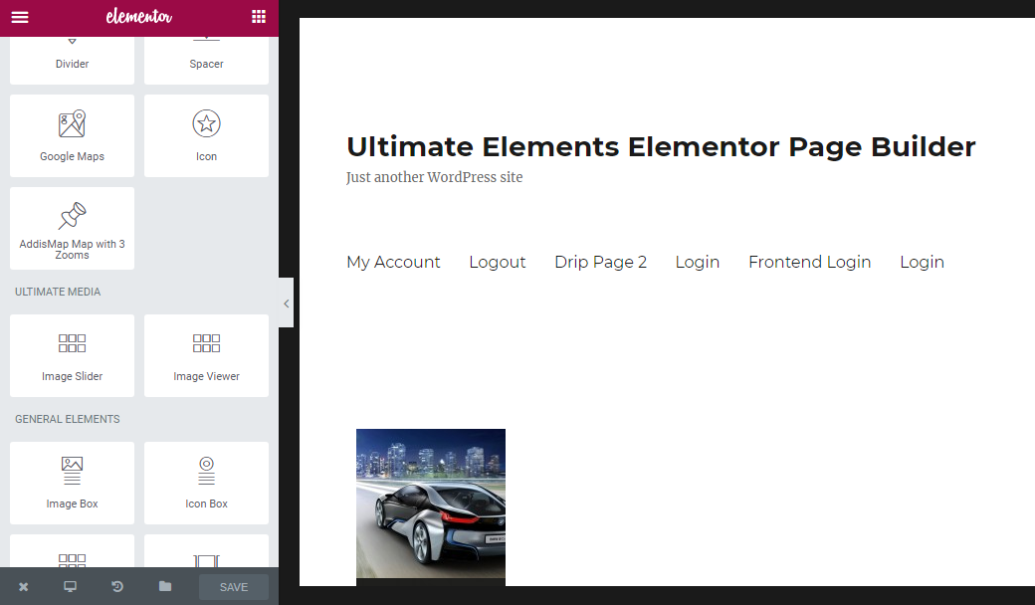Select the Icon Box widget

tap(207, 483)
